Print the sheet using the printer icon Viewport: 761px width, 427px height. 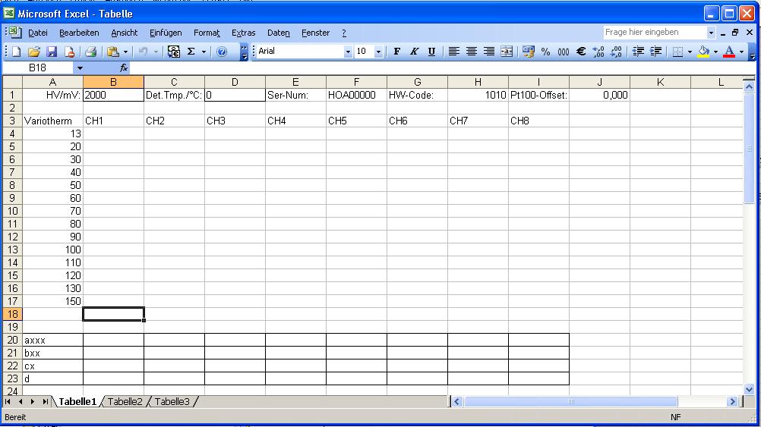(90, 52)
